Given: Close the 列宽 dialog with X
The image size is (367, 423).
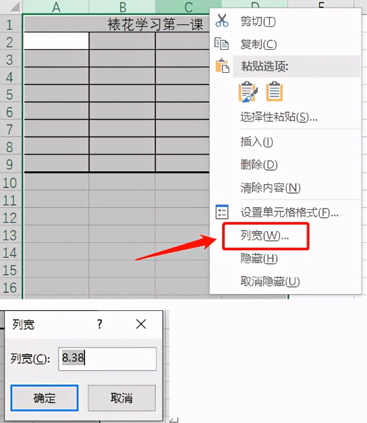Looking at the screenshot, I should click(141, 324).
